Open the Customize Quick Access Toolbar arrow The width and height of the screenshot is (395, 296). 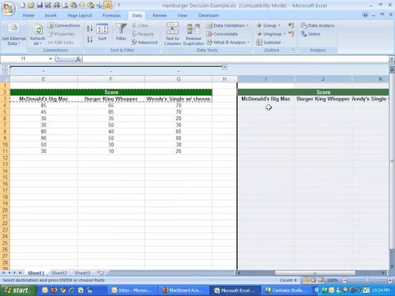click(x=119, y=5)
